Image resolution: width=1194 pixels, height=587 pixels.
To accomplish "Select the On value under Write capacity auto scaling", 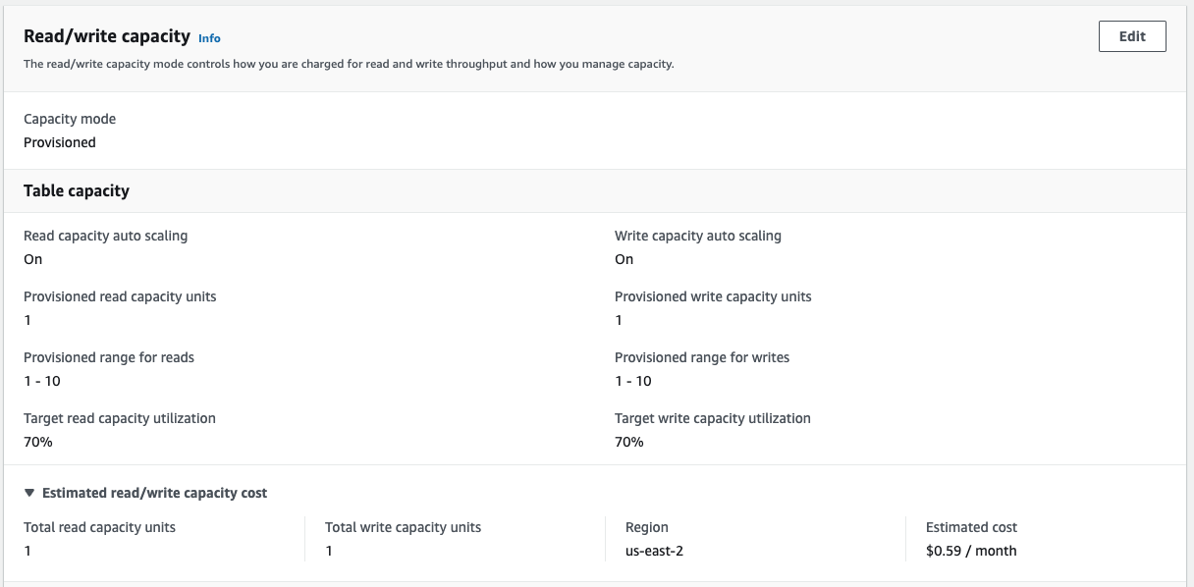I will click(624, 259).
